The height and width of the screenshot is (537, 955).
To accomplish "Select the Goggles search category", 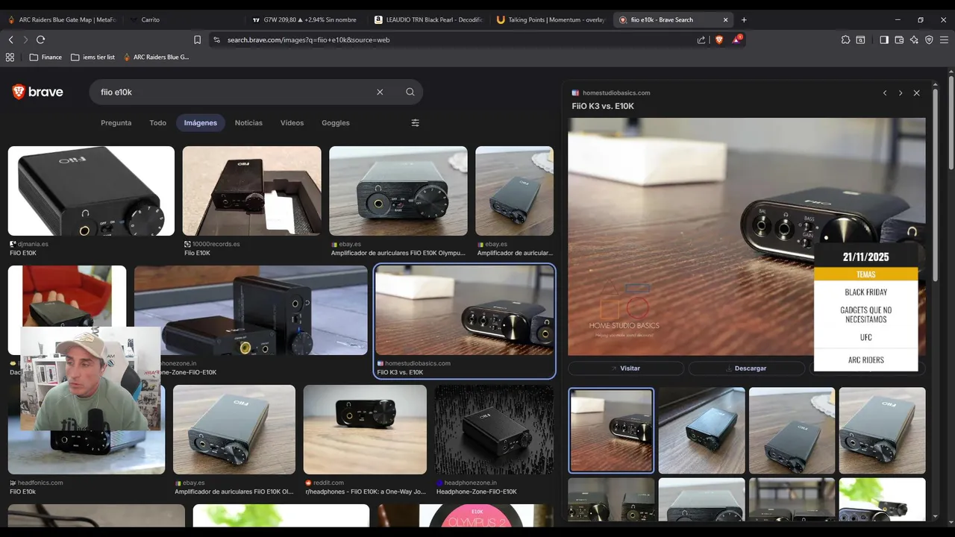I will (x=336, y=123).
